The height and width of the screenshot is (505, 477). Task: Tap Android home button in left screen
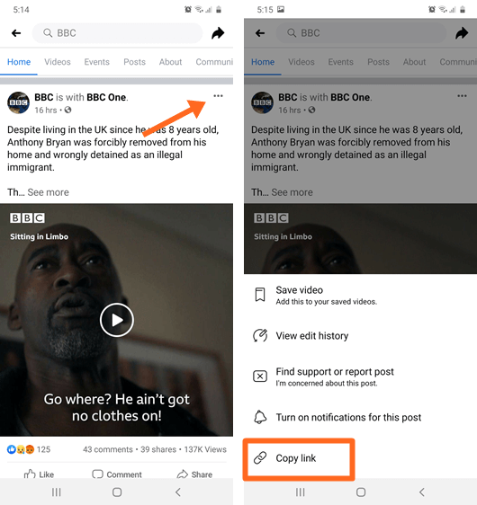point(117,492)
